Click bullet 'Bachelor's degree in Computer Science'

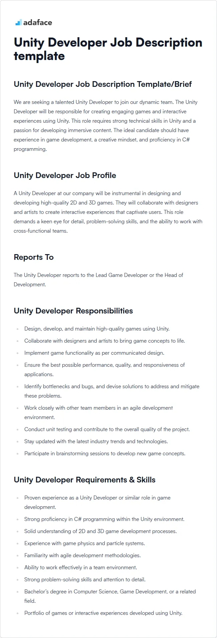pyautogui.click(x=110, y=596)
